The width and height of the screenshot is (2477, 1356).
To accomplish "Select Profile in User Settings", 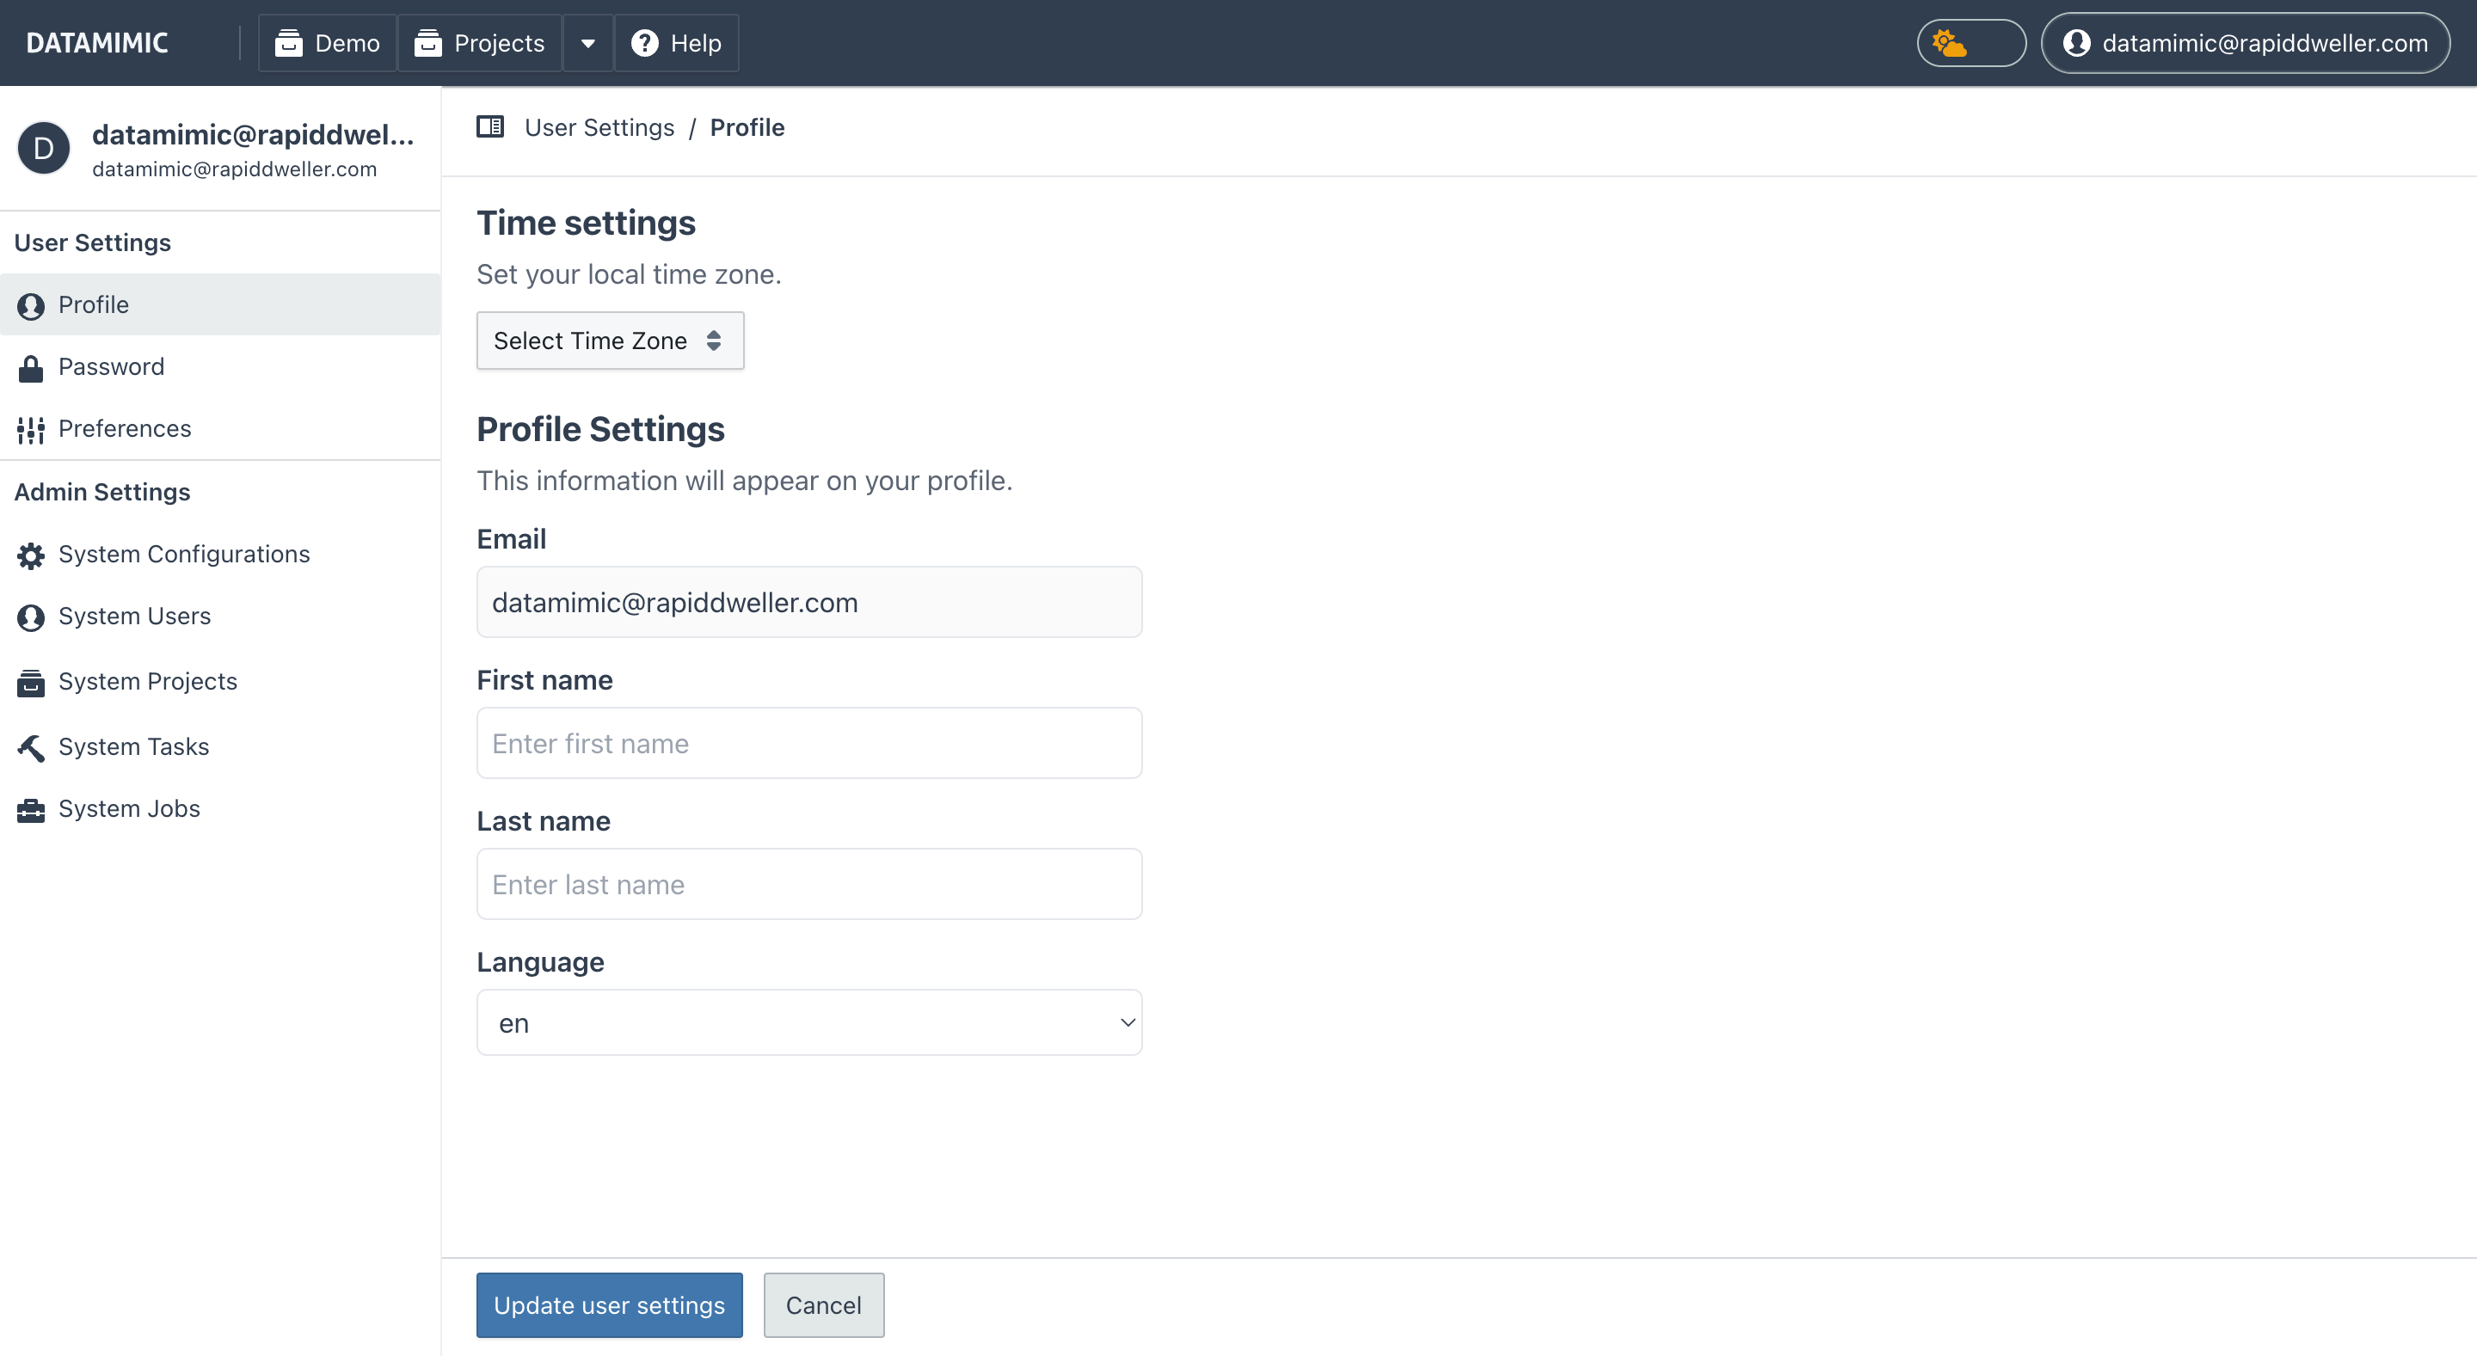I will (220, 304).
